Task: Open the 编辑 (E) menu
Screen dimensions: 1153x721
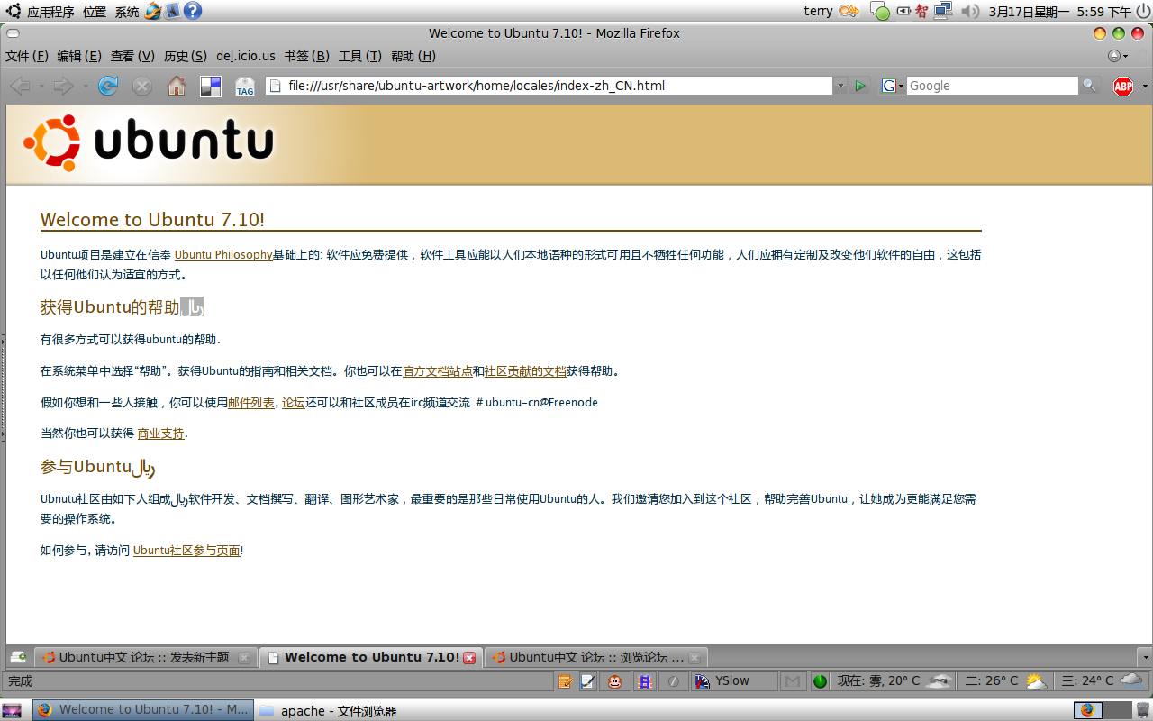Action: click(x=79, y=56)
